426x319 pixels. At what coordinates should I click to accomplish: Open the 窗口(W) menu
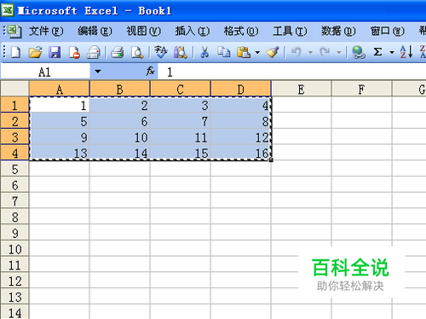tap(388, 31)
